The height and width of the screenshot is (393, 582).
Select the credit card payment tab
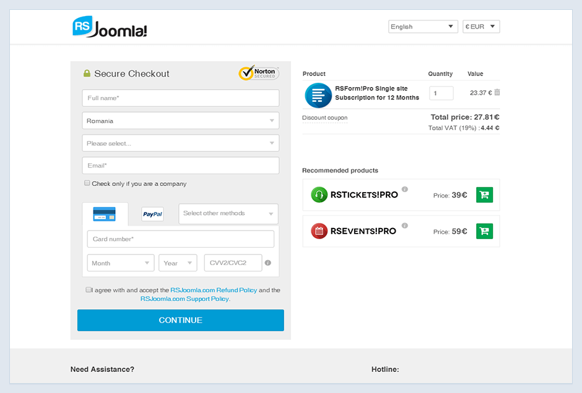coord(104,214)
